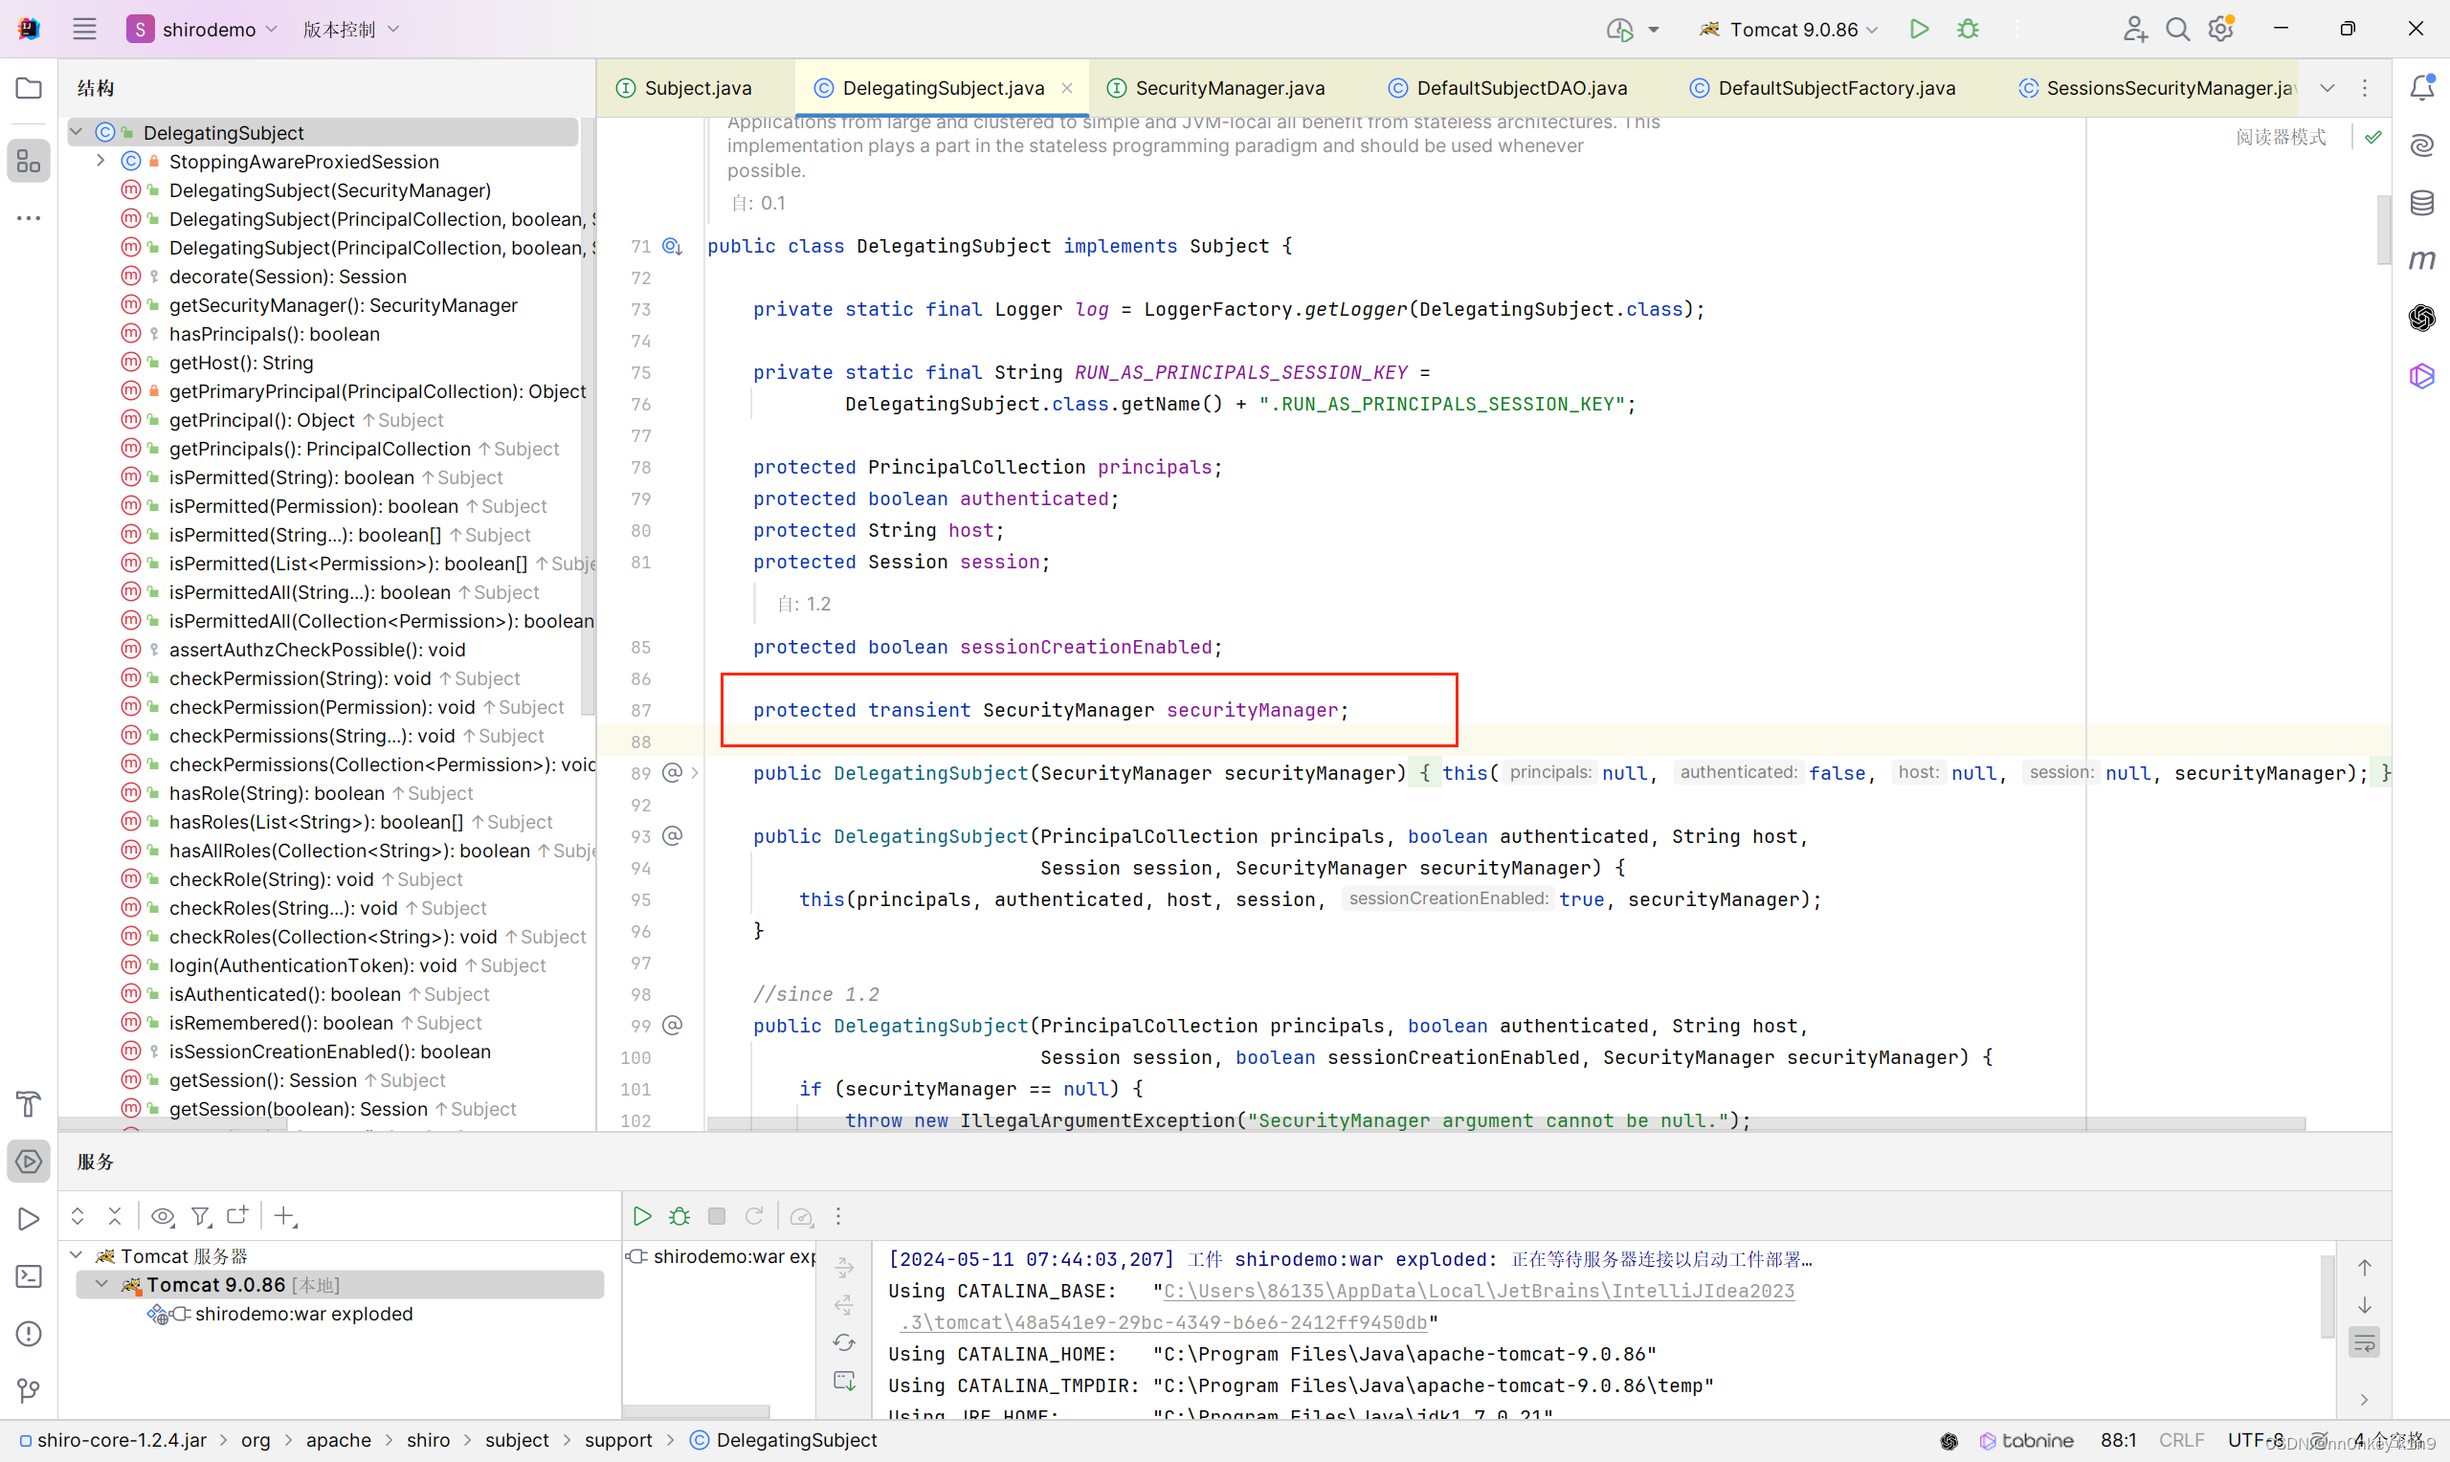Viewport: 2450px width, 1462px height.
Task: Open Code With Me user icon
Action: (x=2134, y=29)
